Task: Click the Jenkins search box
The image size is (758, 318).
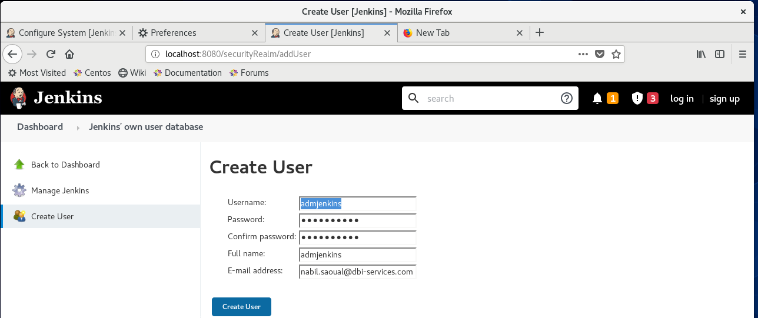Action: click(490, 98)
